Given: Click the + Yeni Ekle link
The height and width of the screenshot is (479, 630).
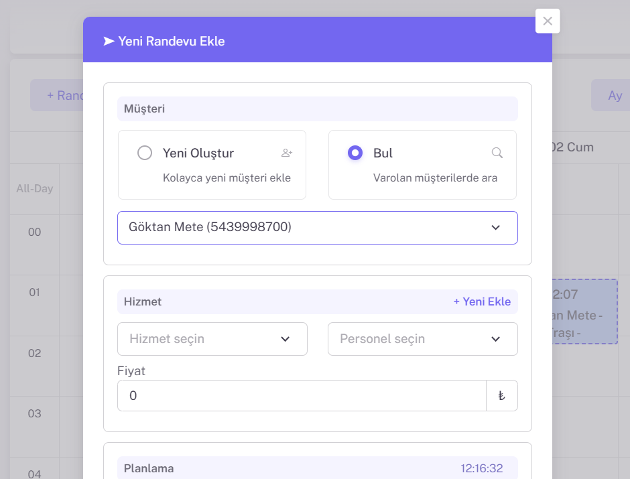Looking at the screenshot, I should (482, 301).
